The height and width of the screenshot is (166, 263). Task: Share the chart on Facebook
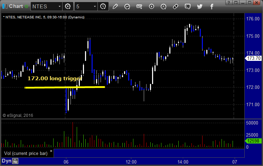point(212,7)
